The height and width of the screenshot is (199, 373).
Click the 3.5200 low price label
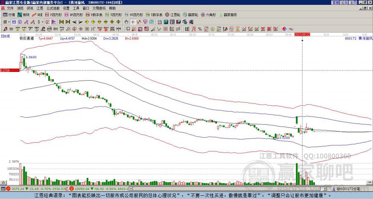[284, 138]
